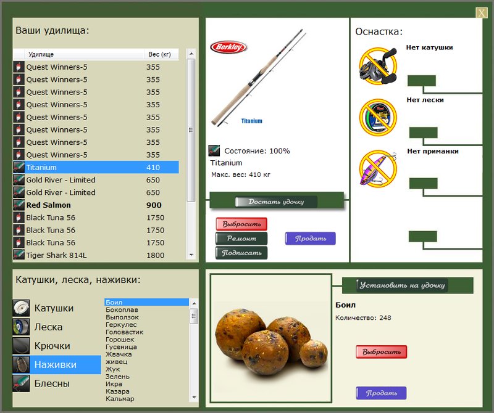494x413 pixels.
Task: Click Установить на удочку button
Action: coord(402,285)
